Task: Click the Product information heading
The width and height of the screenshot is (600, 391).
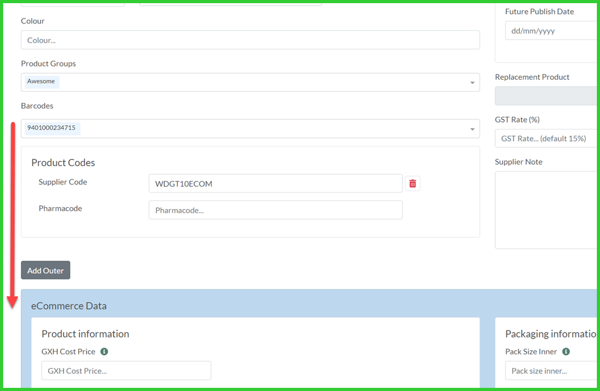Action: point(85,334)
